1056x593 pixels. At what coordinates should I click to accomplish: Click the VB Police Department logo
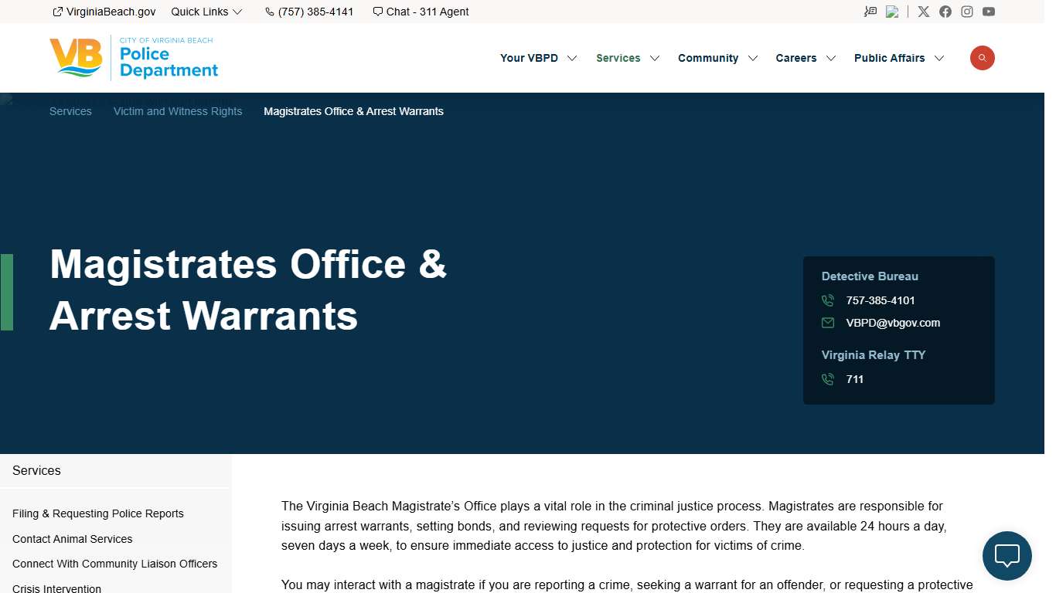[133, 58]
